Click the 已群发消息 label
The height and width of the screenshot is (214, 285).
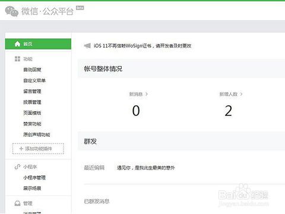97,202
